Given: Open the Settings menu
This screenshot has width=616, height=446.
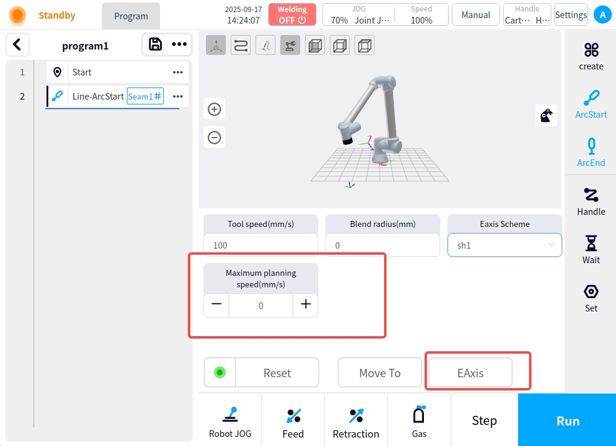Looking at the screenshot, I should point(570,15).
